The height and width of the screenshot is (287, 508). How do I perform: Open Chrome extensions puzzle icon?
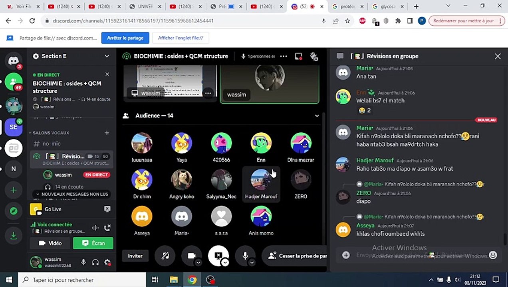click(x=398, y=21)
